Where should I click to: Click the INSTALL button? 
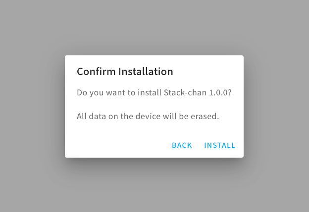[x=219, y=145]
